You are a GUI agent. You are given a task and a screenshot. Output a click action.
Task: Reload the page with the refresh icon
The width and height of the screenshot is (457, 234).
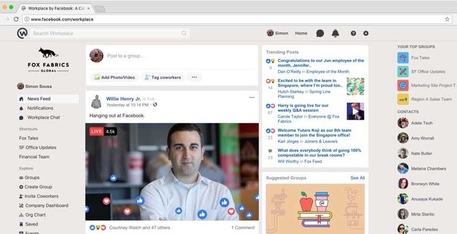coord(16,19)
